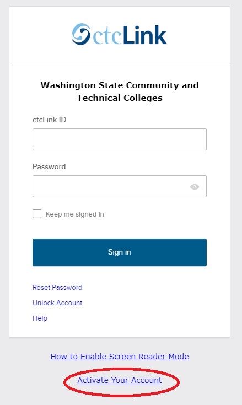This screenshot has height=405, width=242.
Task: Open the Activate Your Account link
Action: point(120,380)
